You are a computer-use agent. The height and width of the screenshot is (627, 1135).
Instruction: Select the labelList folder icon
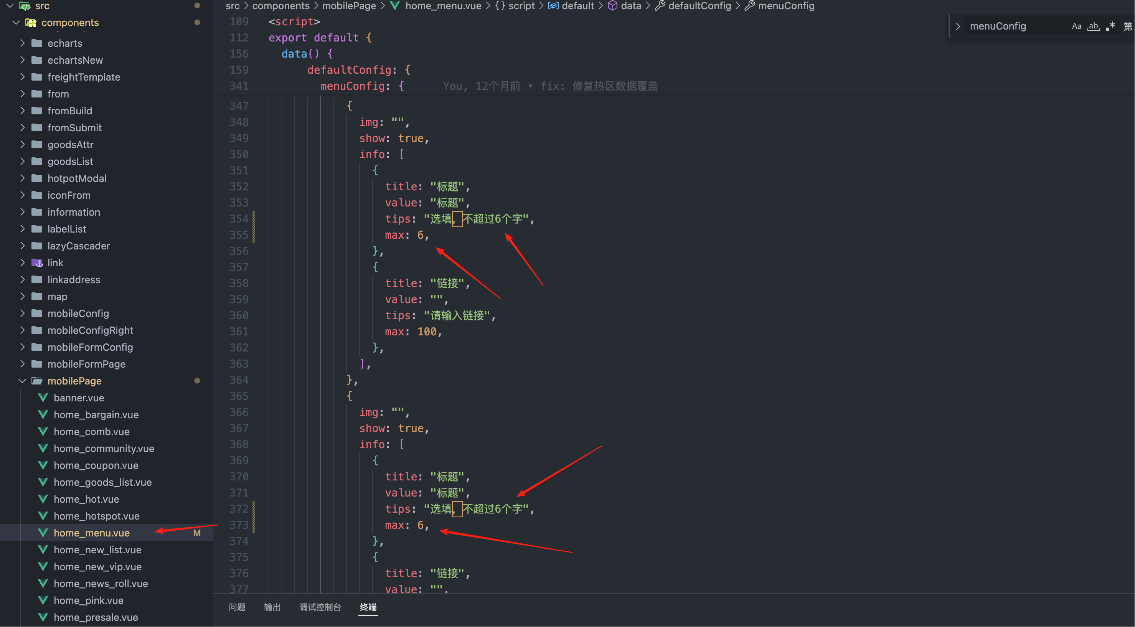37,229
